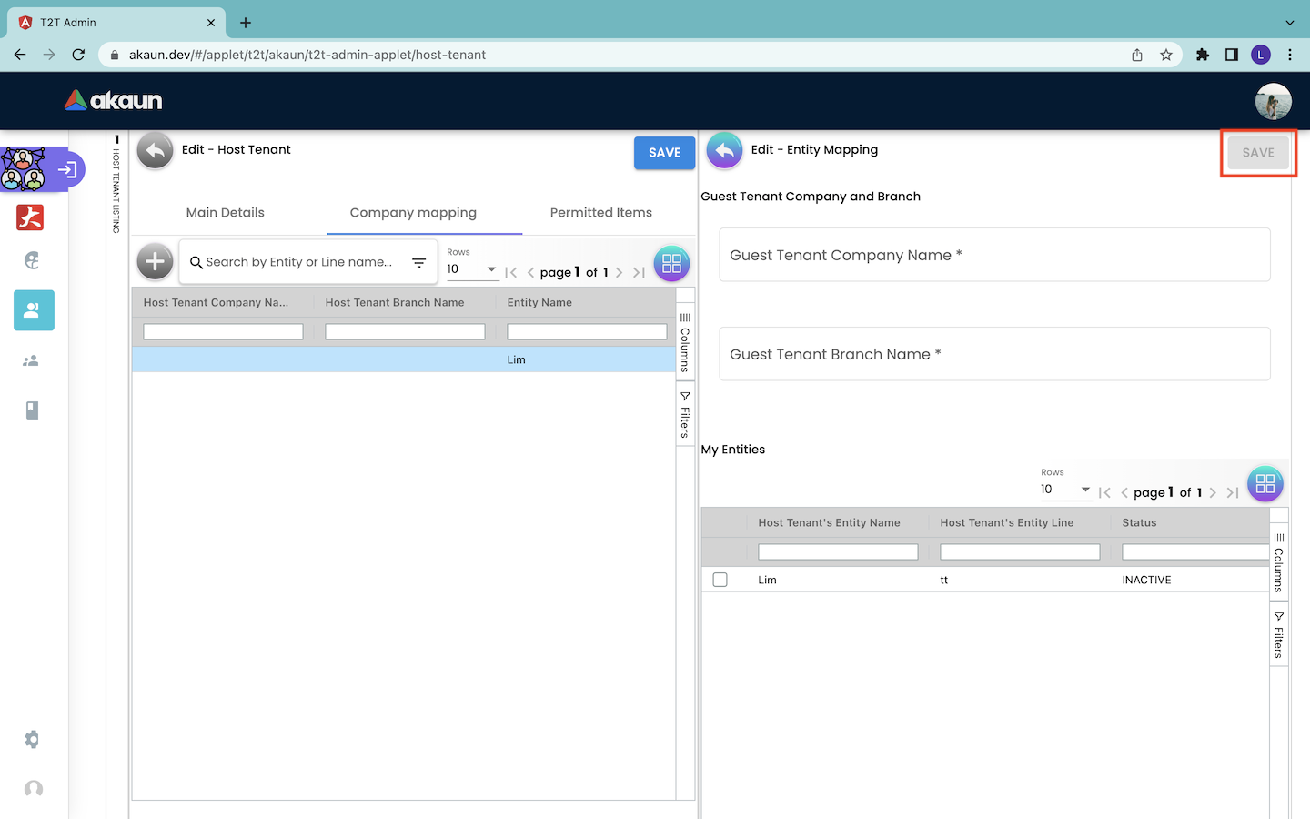Select the Lim row in Company mapping table
Image resolution: width=1310 pixels, height=819 pixels.
click(x=404, y=359)
